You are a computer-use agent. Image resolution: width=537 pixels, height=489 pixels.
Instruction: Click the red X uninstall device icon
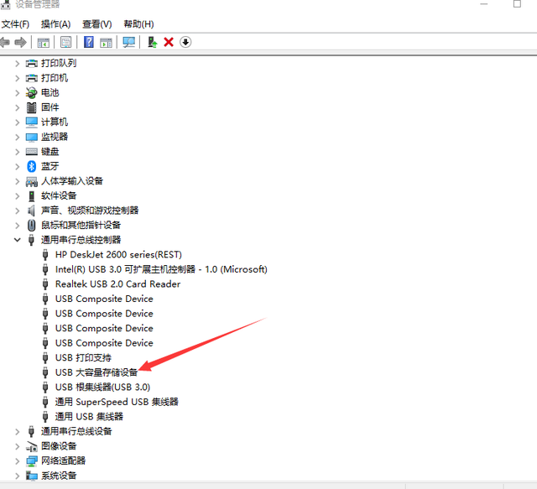169,42
